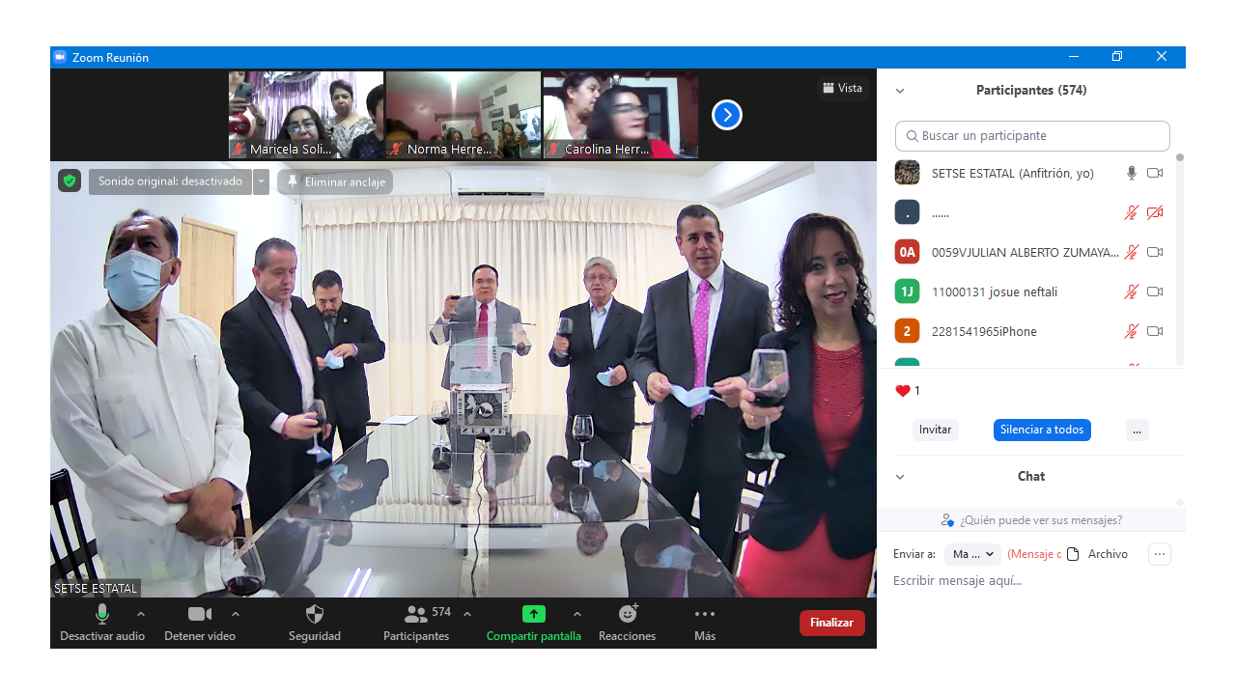The width and height of the screenshot is (1236, 695).
Task: Click the Archivo attach file button
Action: point(1097,554)
